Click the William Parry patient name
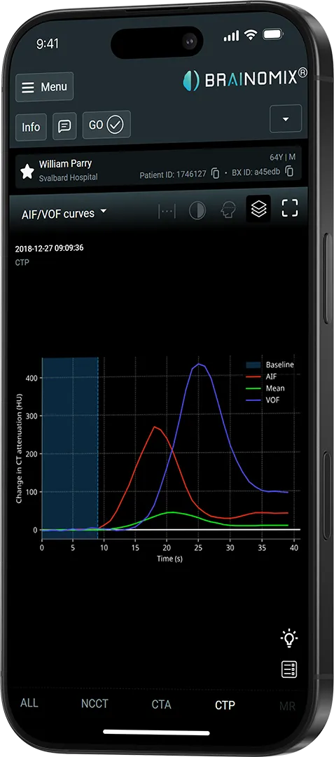334x757 pixels. [x=65, y=163]
